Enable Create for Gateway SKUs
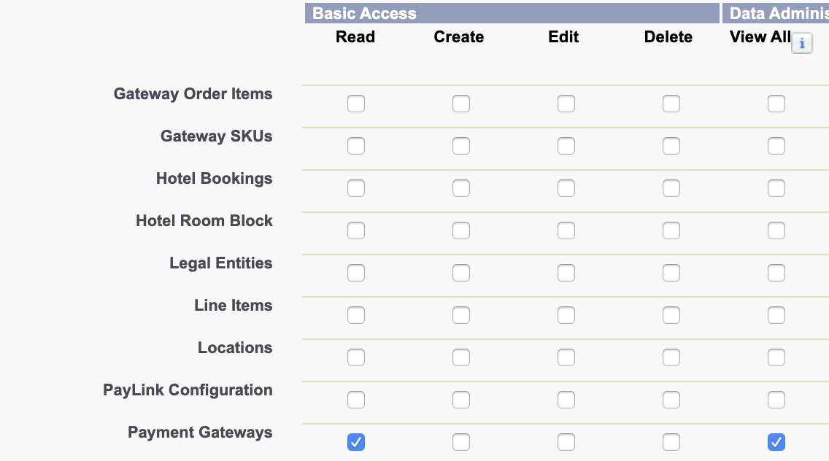Screen dimensions: 829x461 461,146
